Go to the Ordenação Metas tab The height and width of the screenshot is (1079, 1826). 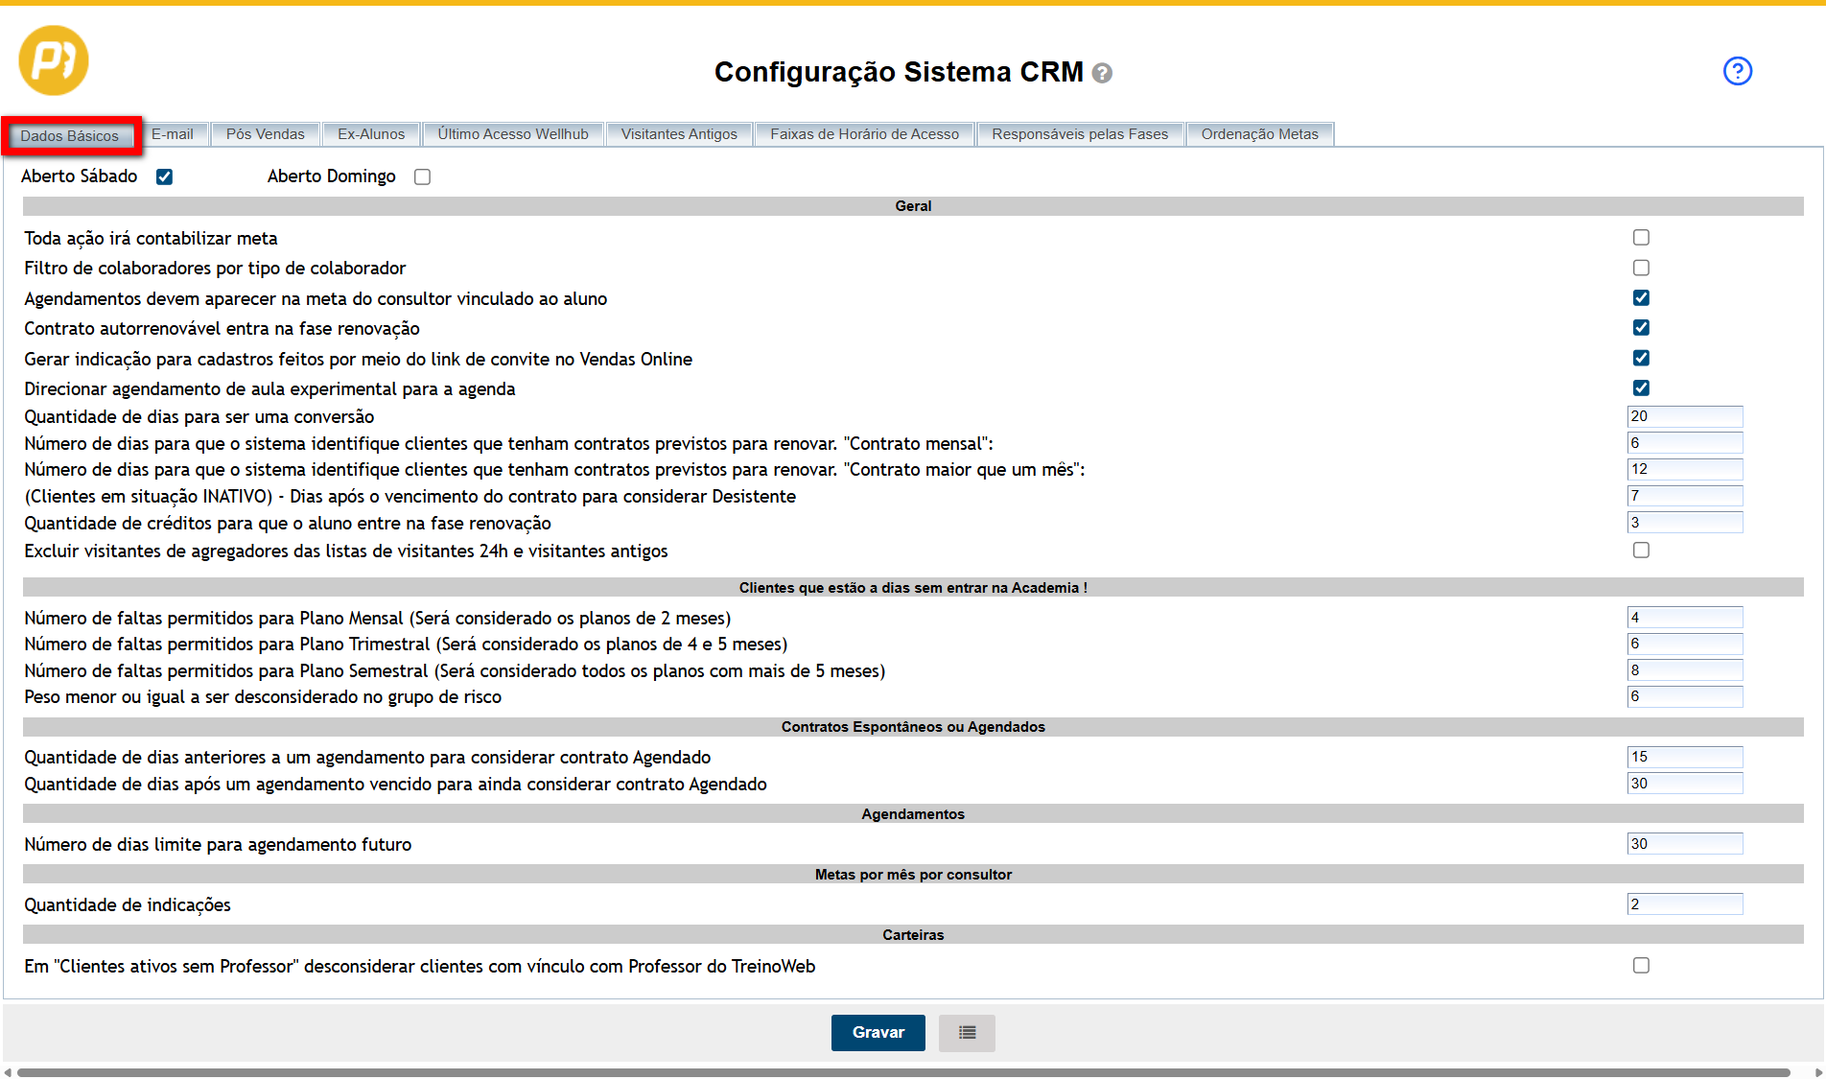[1259, 134]
